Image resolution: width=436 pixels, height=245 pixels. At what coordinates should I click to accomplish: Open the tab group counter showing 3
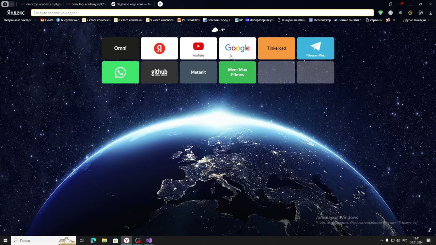5,4
